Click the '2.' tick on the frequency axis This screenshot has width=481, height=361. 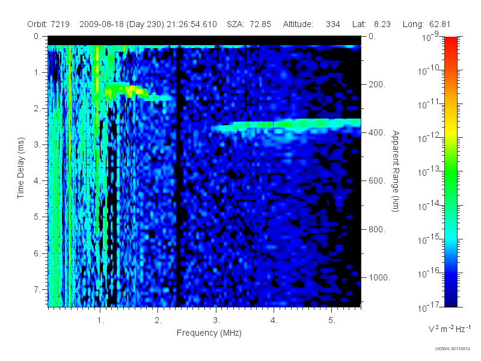(x=158, y=321)
